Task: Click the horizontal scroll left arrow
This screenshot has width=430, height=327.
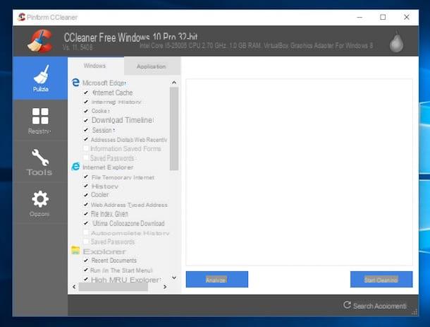Action: 74,287
